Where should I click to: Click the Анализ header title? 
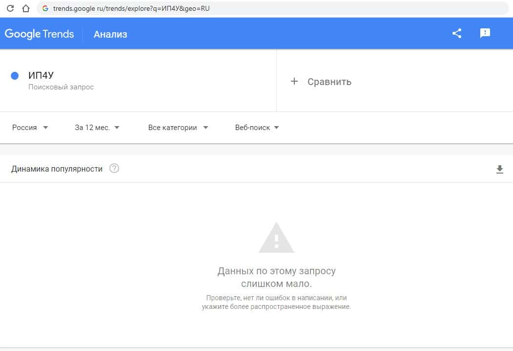coord(110,34)
